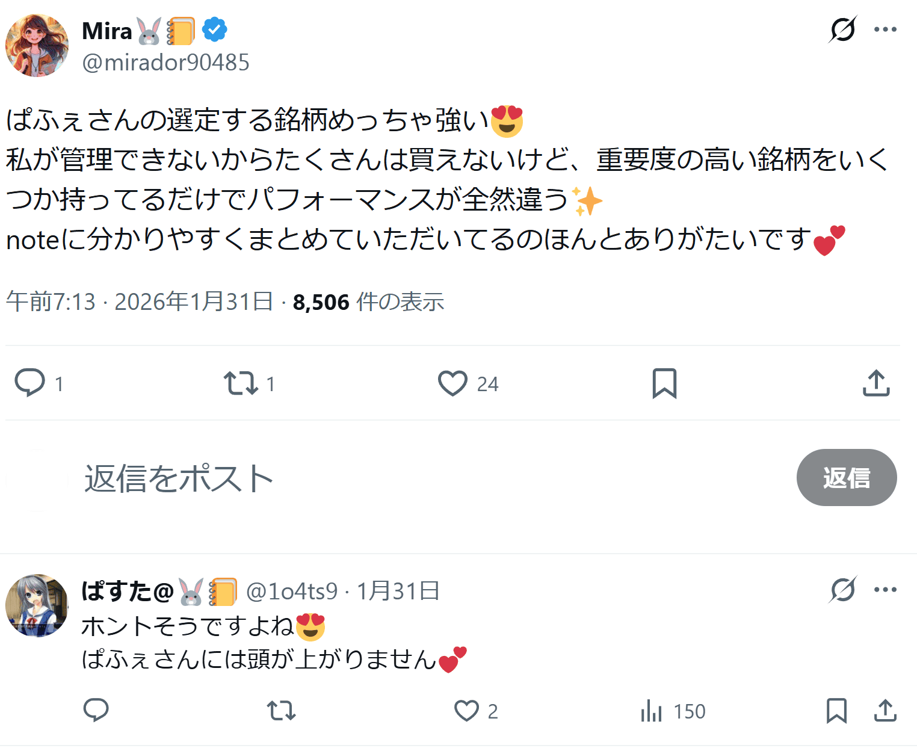Screen dimensions: 917x748
Task: Open more options on ぱすた's reply
Action: pos(885,590)
